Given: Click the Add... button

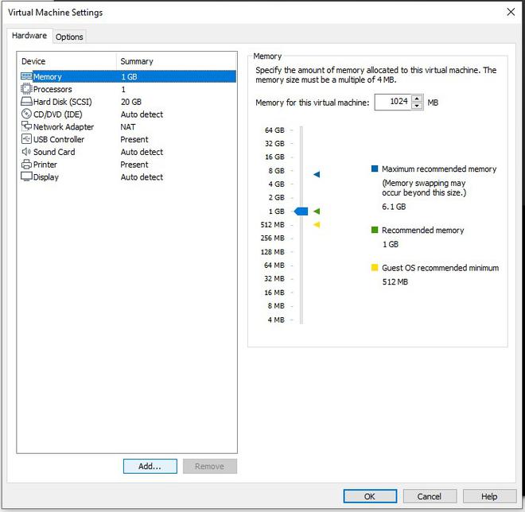Looking at the screenshot, I should tap(150, 466).
